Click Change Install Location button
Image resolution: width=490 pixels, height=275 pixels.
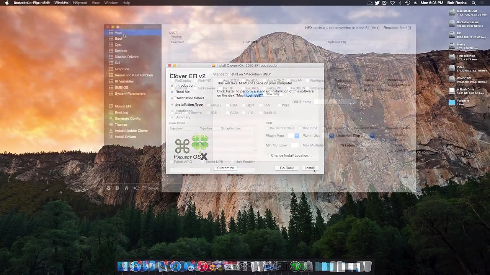pyautogui.click(x=291, y=155)
